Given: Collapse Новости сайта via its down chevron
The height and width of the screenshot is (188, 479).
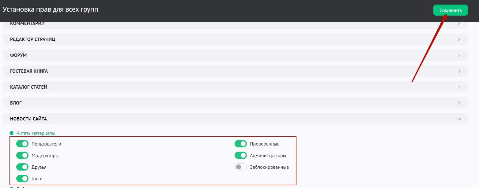Looking at the screenshot, I should click(459, 119).
